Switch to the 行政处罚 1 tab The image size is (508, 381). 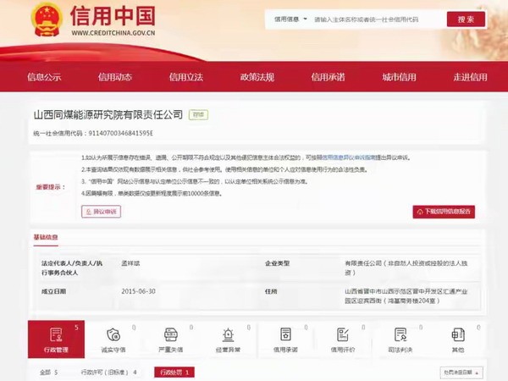pyautogui.click(x=174, y=373)
